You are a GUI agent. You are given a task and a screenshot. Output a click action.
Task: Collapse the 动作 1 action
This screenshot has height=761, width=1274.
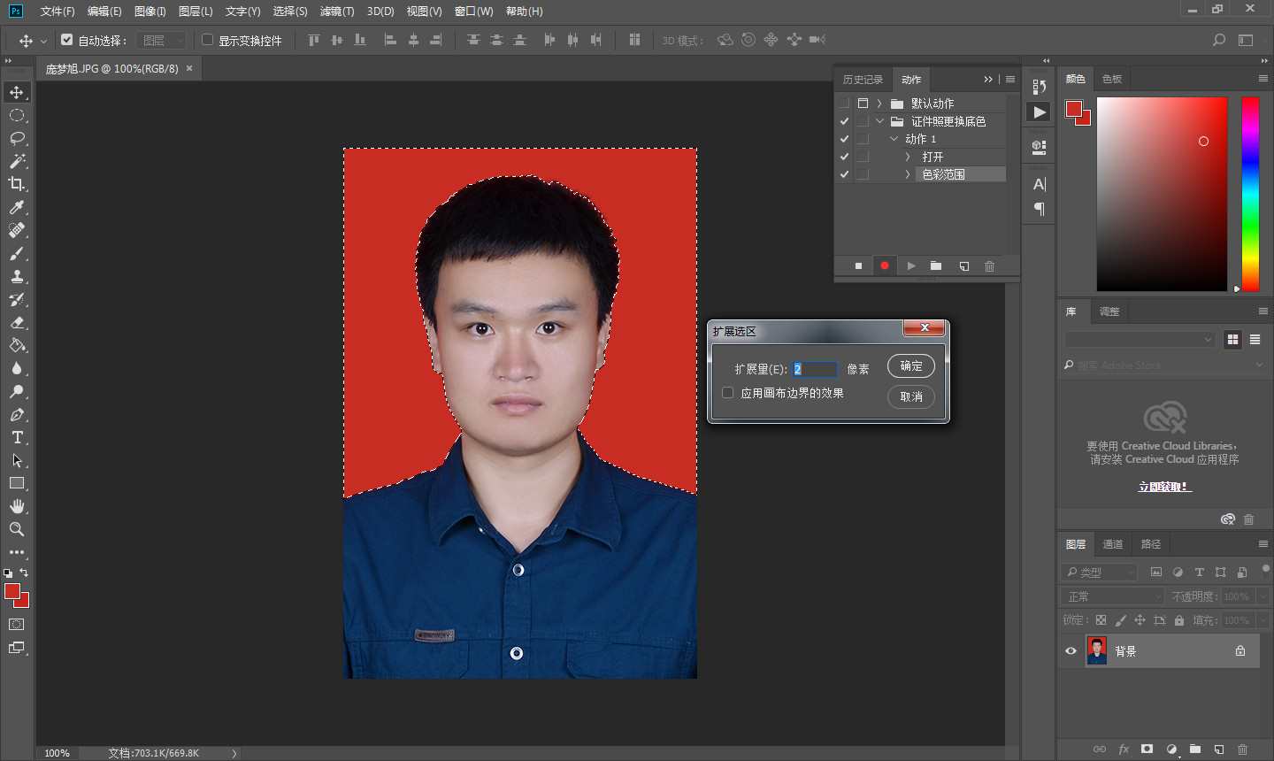[894, 139]
